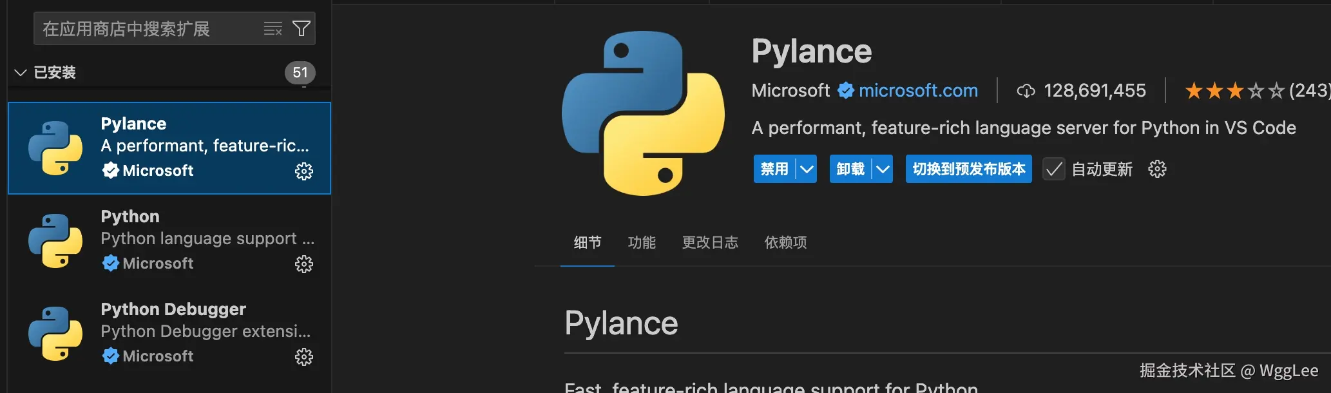Click Microsoft publisher under Python row
Screen dimensions: 1331x393
tap(158, 263)
